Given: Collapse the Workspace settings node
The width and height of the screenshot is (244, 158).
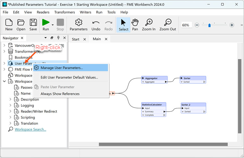Looking at the screenshot, I should click(4, 81).
